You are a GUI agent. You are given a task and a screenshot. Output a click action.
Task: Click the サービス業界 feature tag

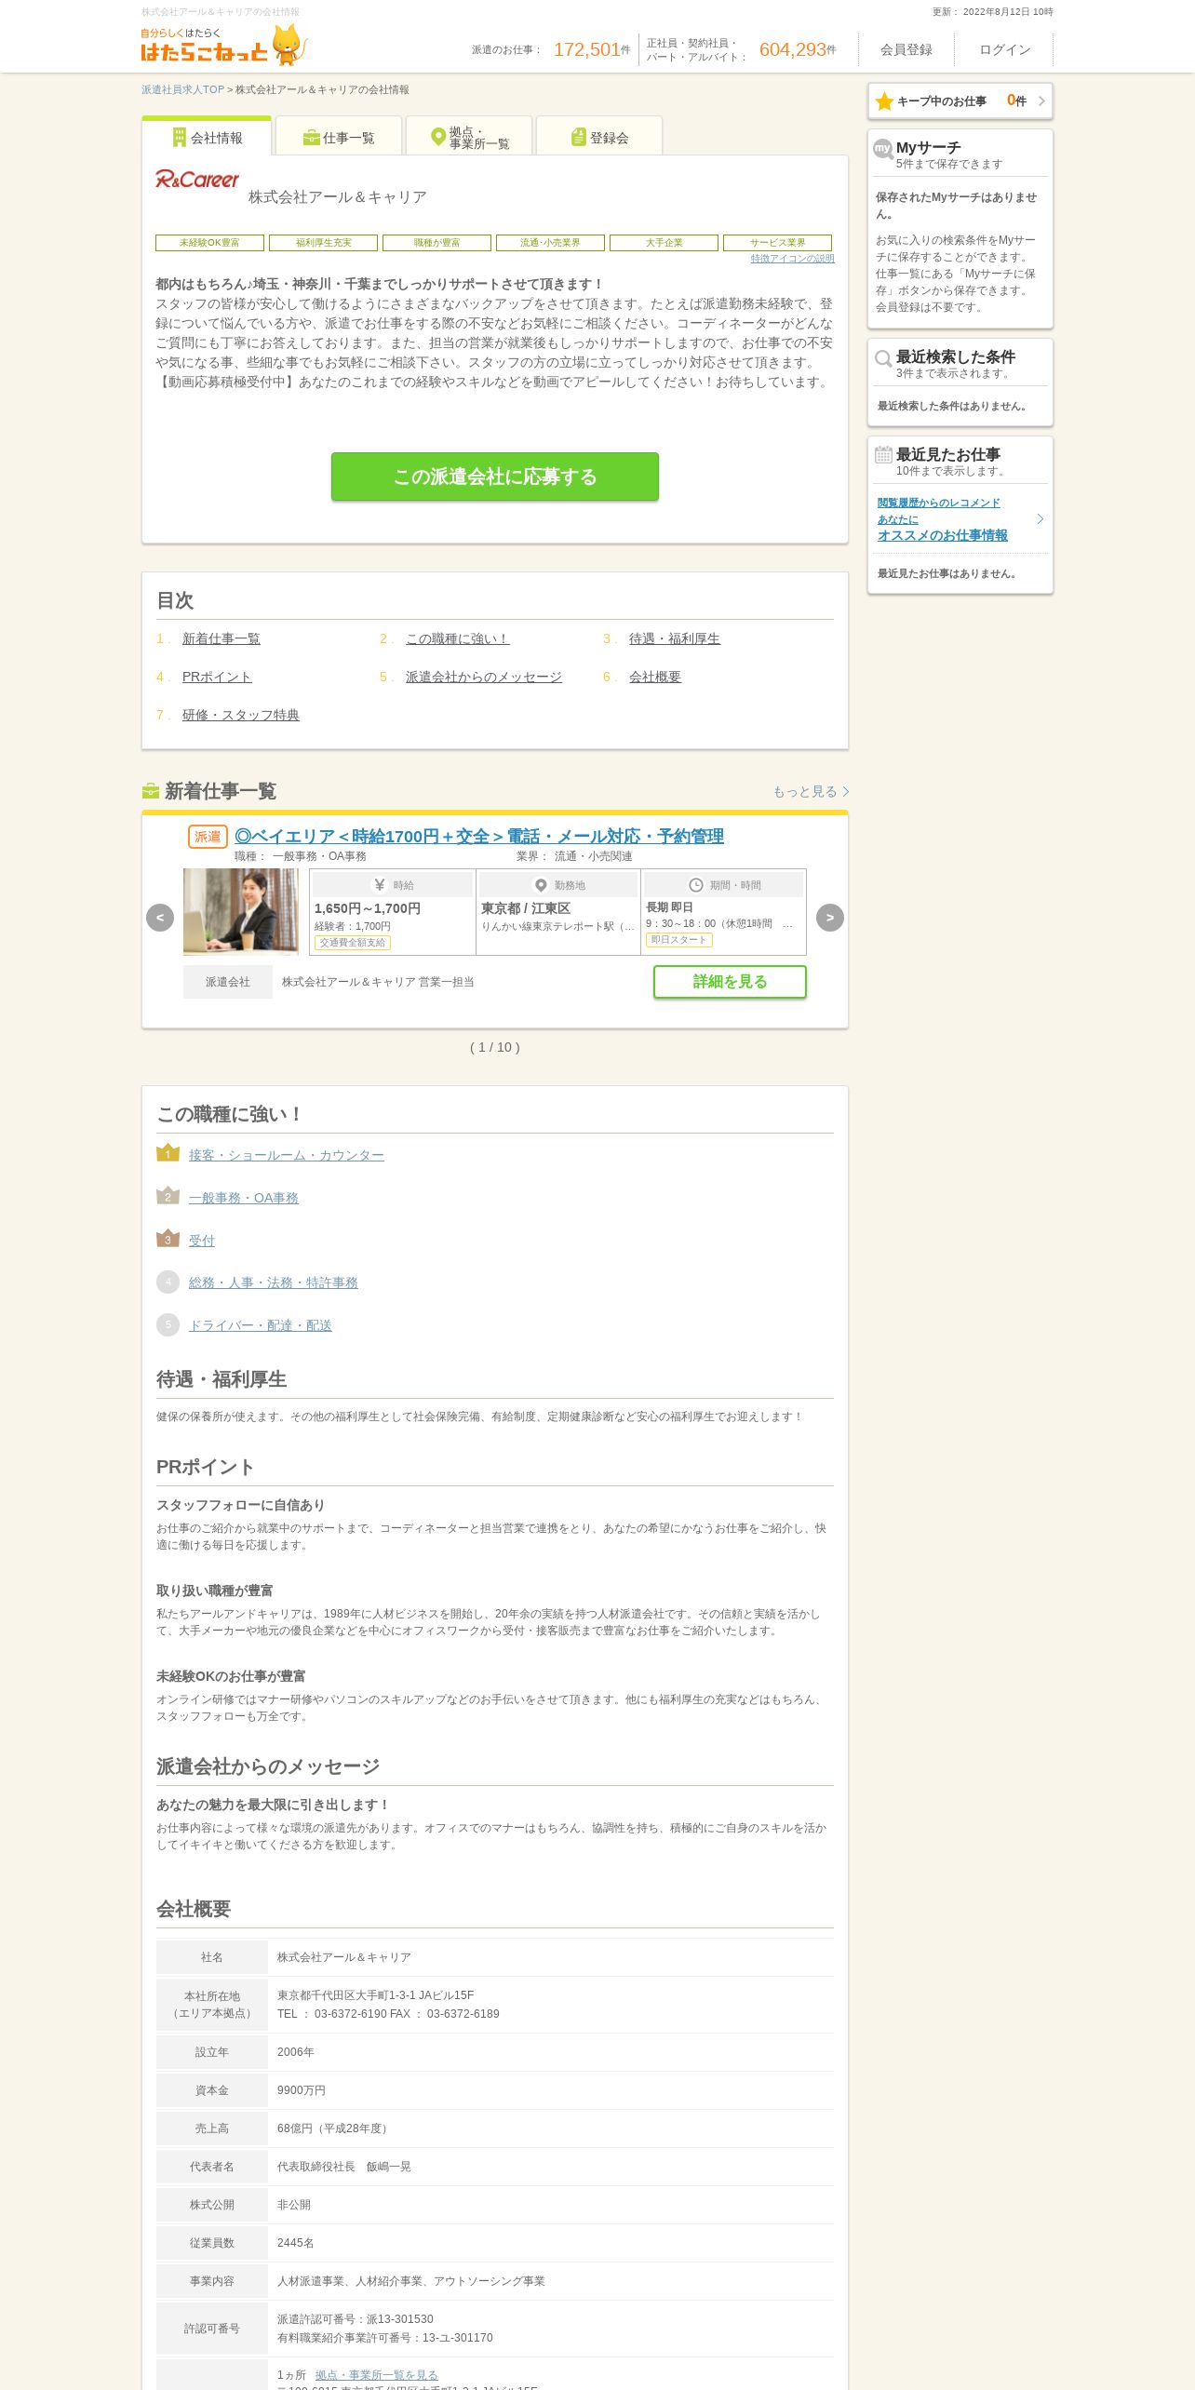pyautogui.click(x=777, y=243)
